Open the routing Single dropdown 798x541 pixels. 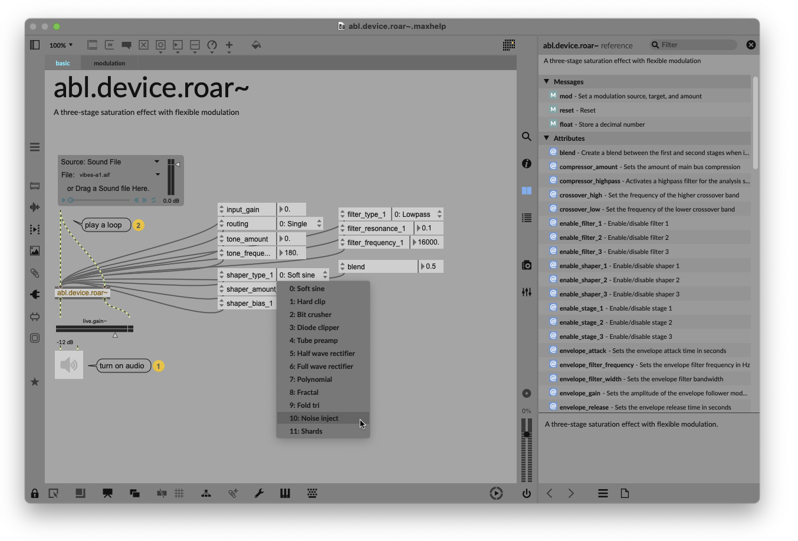click(x=300, y=224)
